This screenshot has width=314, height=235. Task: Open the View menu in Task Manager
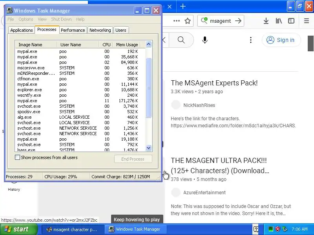pos(42,19)
